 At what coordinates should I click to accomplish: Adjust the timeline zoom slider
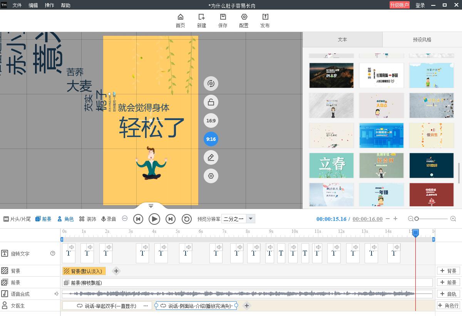pos(417,219)
